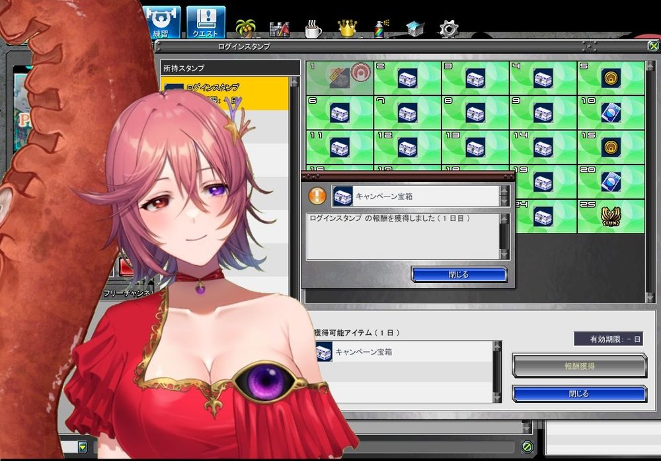Open the coffee cup icon in top bar
Screen dimensions: 661x461
pyautogui.click(x=313, y=29)
